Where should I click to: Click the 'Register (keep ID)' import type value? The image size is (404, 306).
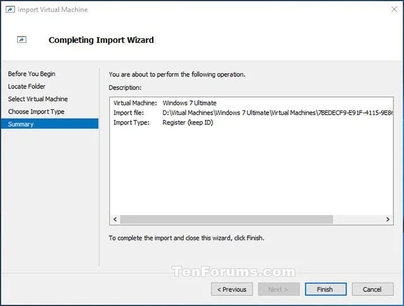tap(188, 122)
